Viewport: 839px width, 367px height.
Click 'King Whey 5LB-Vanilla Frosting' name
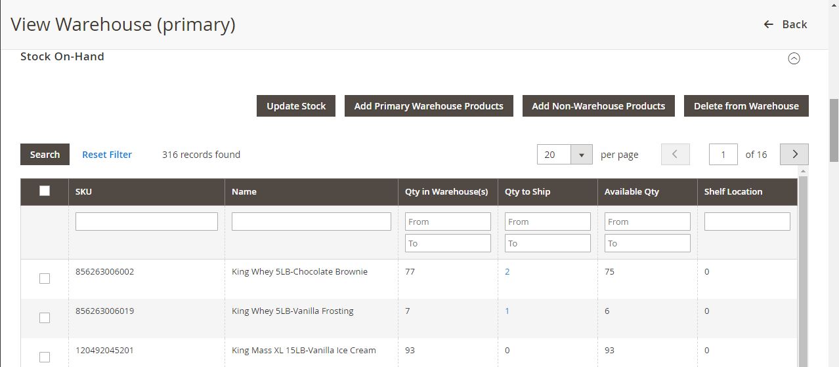point(293,311)
